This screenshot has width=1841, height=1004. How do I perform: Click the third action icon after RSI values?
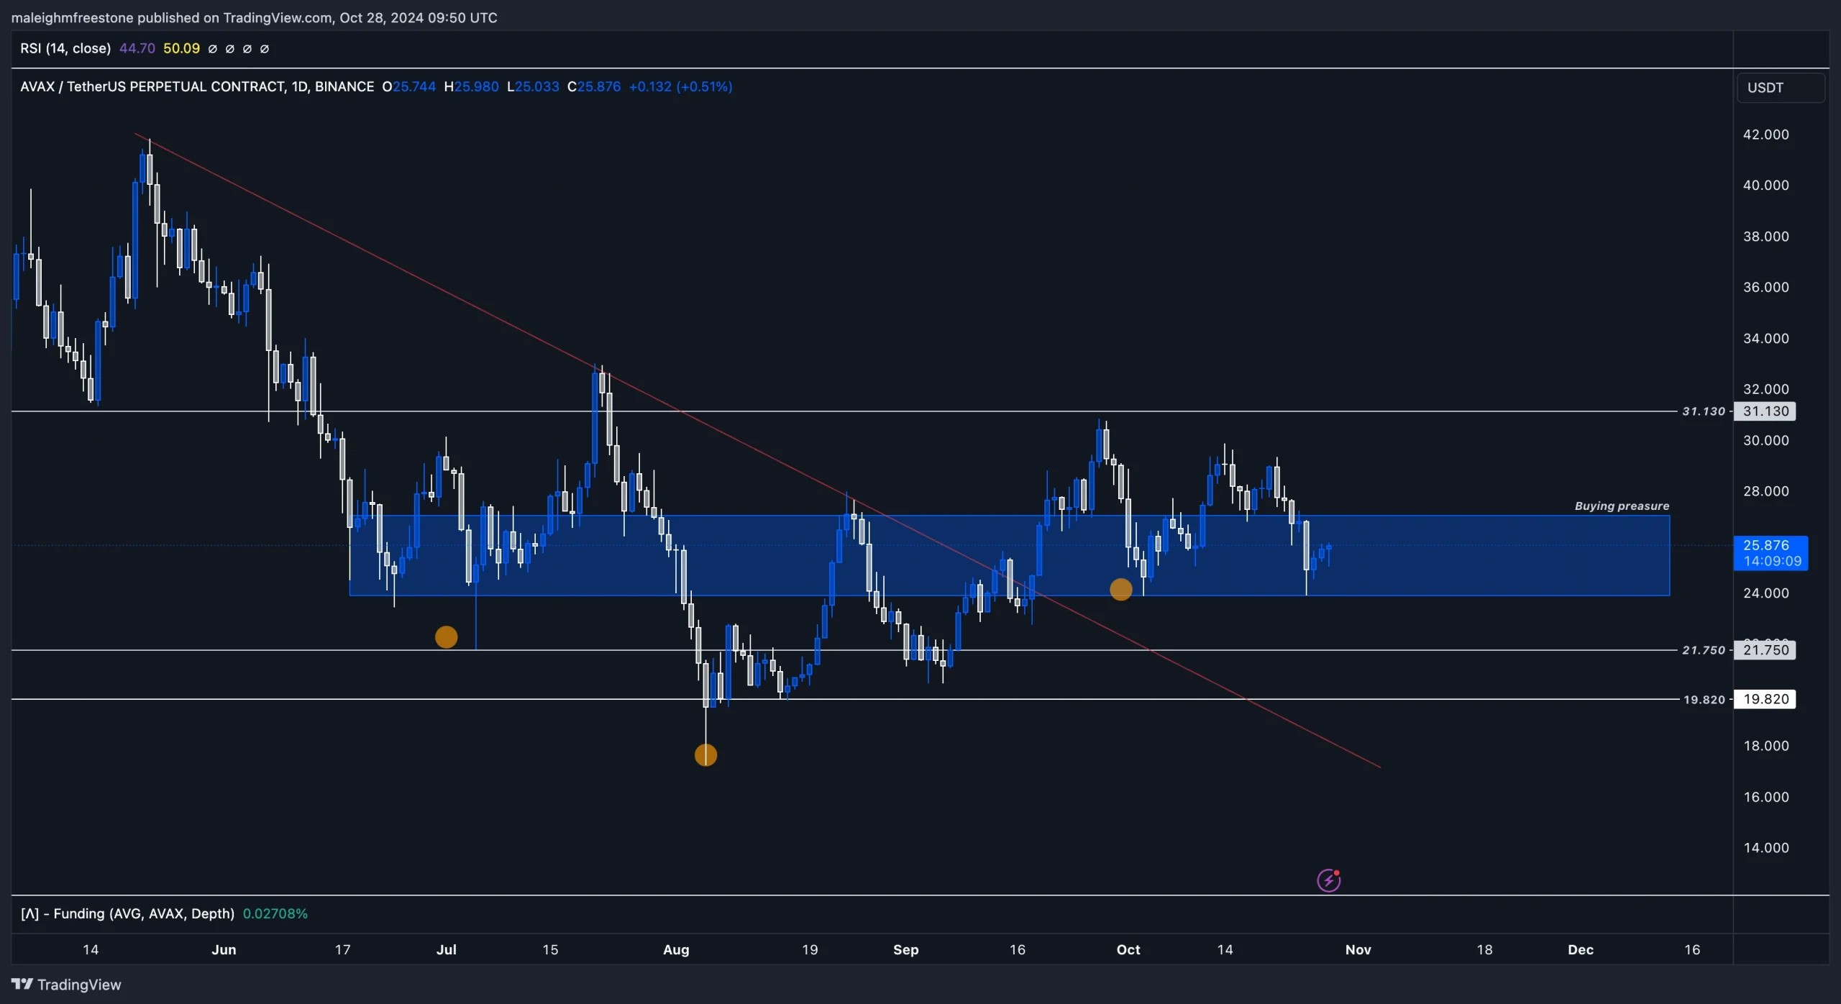[x=248, y=48]
